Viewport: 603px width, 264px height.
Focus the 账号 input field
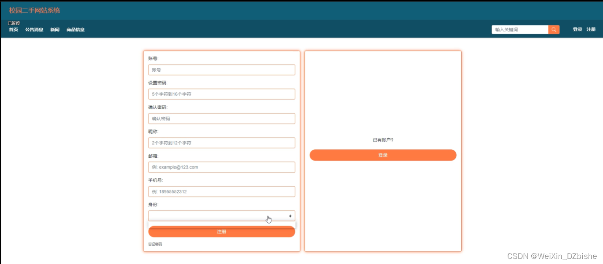(222, 70)
